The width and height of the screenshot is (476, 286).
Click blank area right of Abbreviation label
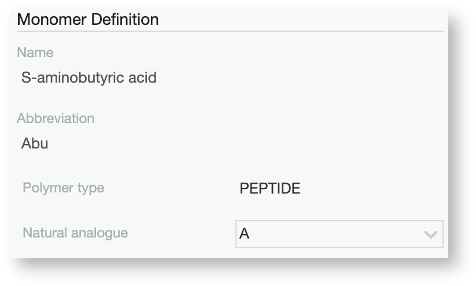point(260,118)
